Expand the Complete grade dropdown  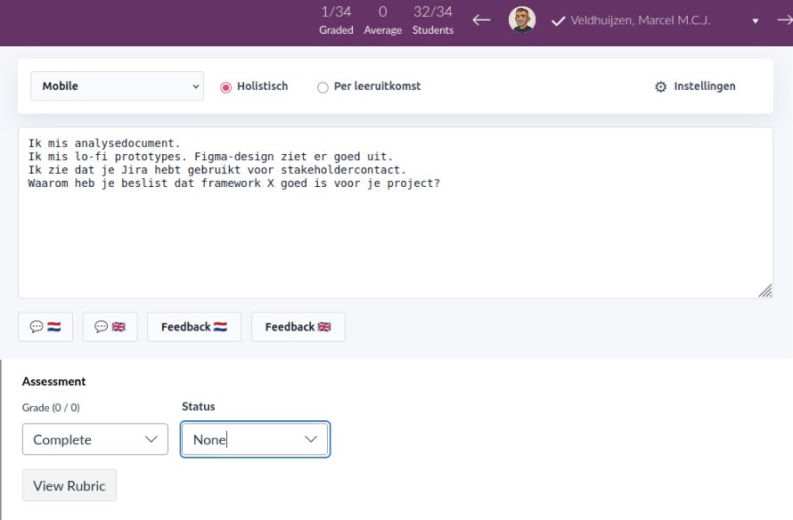pyautogui.click(x=95, y=439)
